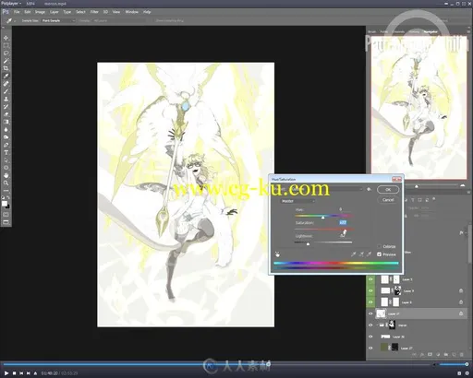Image resolution: width=473 pixels, height=378 pixels.
Task: Expand the group folder layer arrow
Action: point(377,325)
